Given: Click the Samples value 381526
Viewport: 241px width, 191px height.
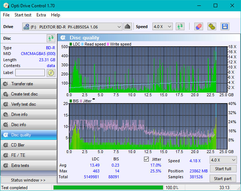Looking at the screenshot, I should 196,177.
